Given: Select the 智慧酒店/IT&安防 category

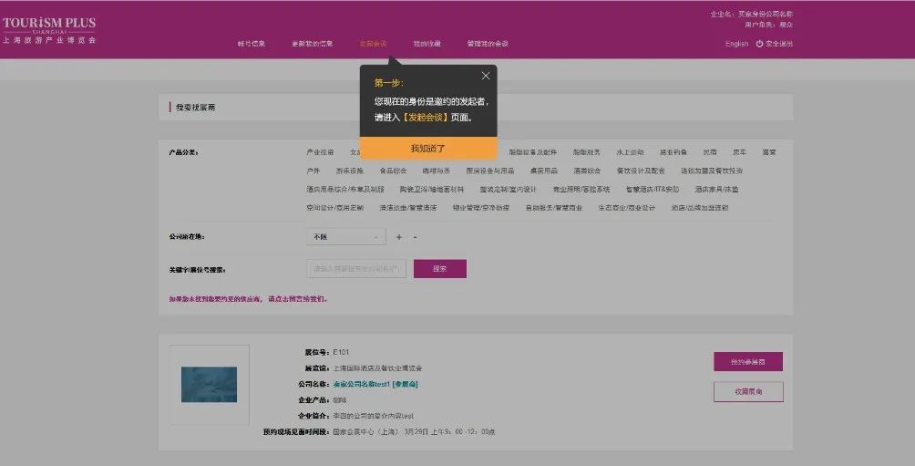Looking at the screenshot, I should click(653, 190).
